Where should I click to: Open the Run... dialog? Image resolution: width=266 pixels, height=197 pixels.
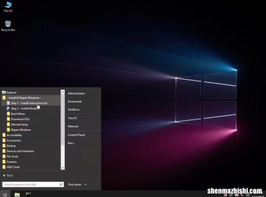[x=71, y=143]
